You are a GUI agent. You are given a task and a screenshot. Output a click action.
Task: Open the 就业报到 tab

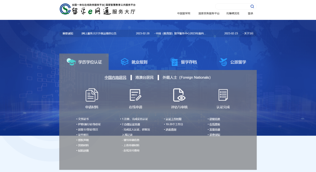134,62
